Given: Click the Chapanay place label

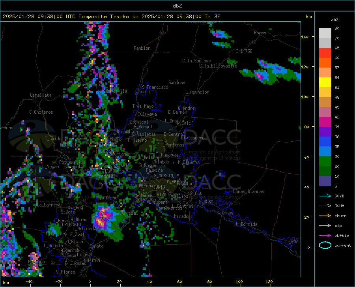Looking at the screenshot, I should (168, 155).
